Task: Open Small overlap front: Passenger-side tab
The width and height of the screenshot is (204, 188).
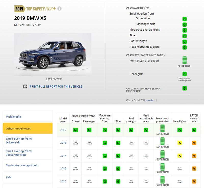Action: (x=28, y=153)
